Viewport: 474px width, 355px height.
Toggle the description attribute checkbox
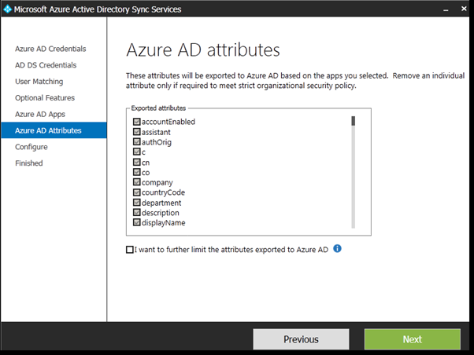click(137, 212)
